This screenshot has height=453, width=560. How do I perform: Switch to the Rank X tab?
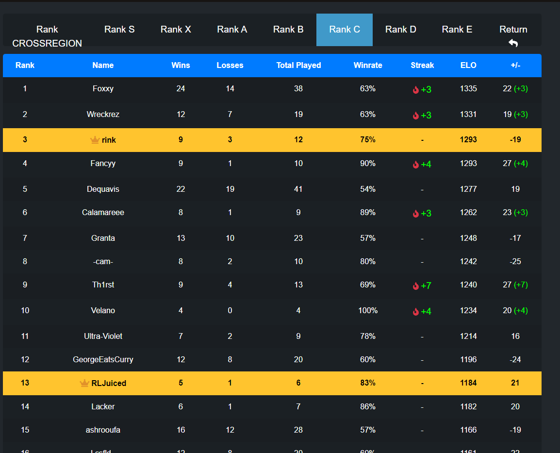[x=176, y=30]
